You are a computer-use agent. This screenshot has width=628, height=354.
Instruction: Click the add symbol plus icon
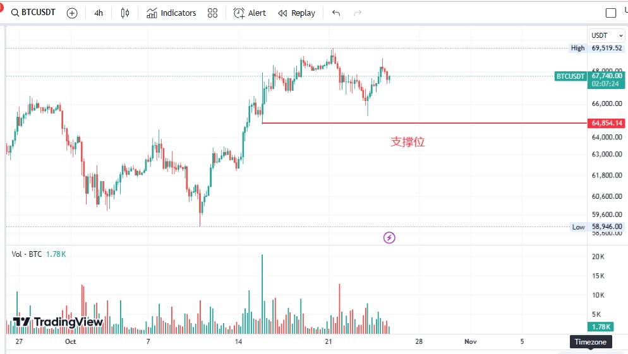click(x=72, y=13)
